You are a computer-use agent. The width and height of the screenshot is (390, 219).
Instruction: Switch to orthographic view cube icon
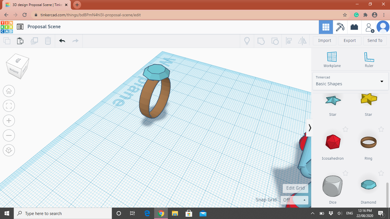[x=9, y=150]
